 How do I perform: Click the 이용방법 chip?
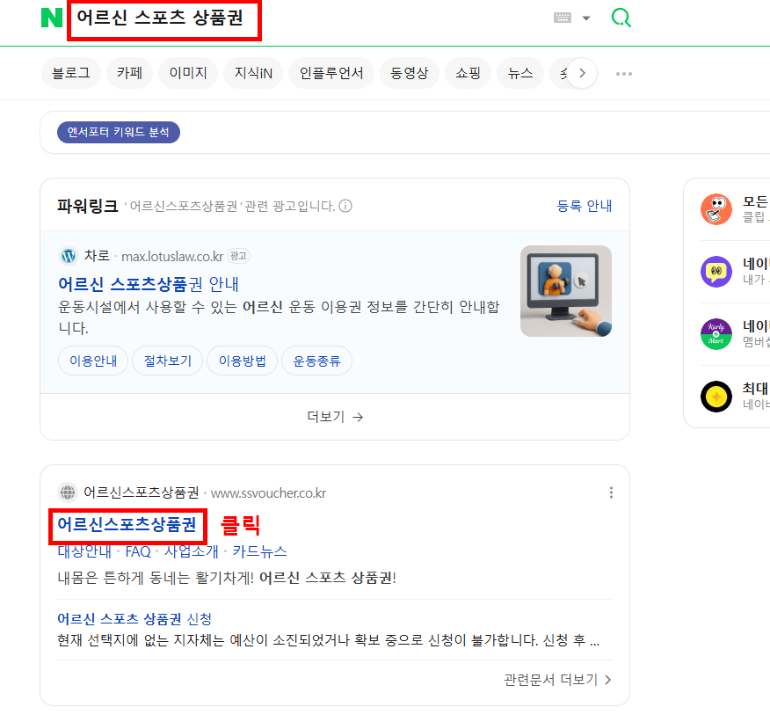coord(242,361)
